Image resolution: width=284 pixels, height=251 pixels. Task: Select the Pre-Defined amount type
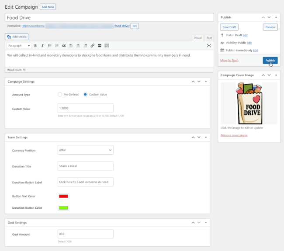[x=60, y=95]
